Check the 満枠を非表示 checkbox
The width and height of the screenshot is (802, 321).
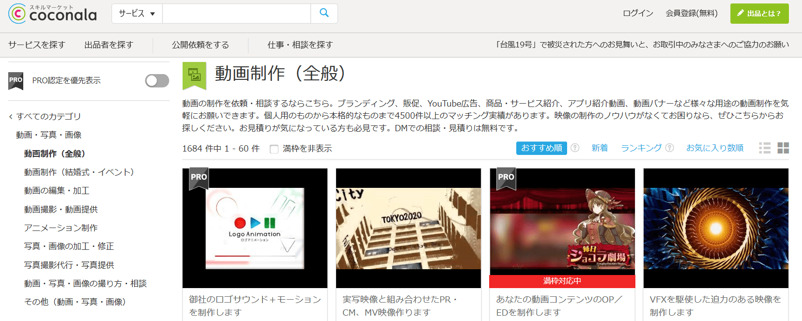[274, 149]
